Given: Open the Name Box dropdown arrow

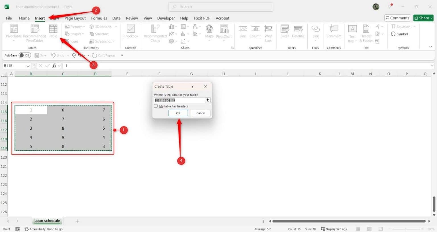Looking at the screenshot, I should tap(28, 66).
